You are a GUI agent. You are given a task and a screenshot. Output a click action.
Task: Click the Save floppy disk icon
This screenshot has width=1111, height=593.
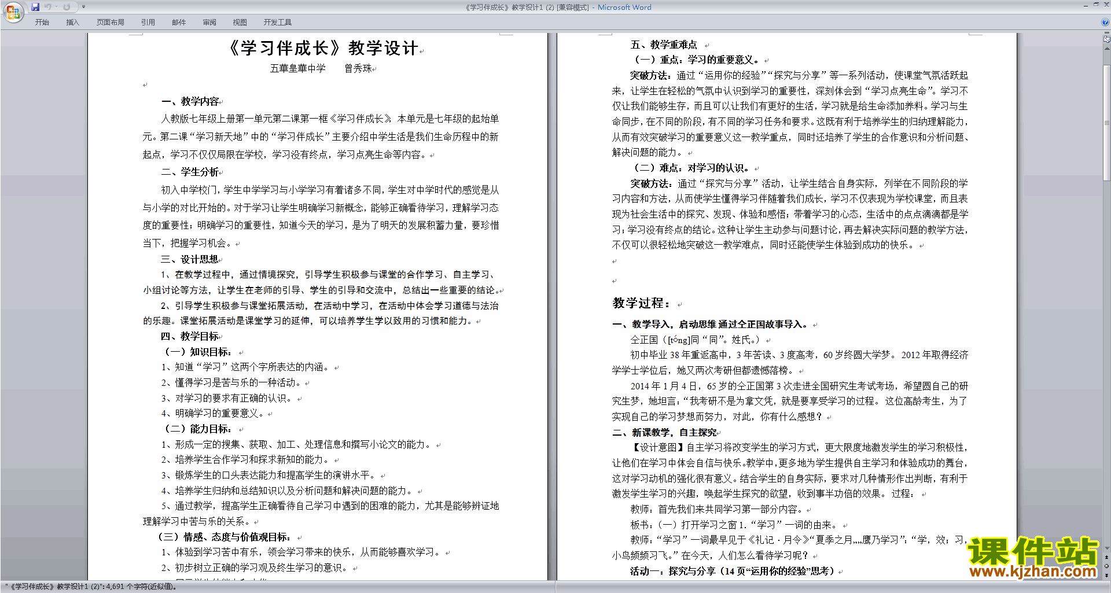35,7
